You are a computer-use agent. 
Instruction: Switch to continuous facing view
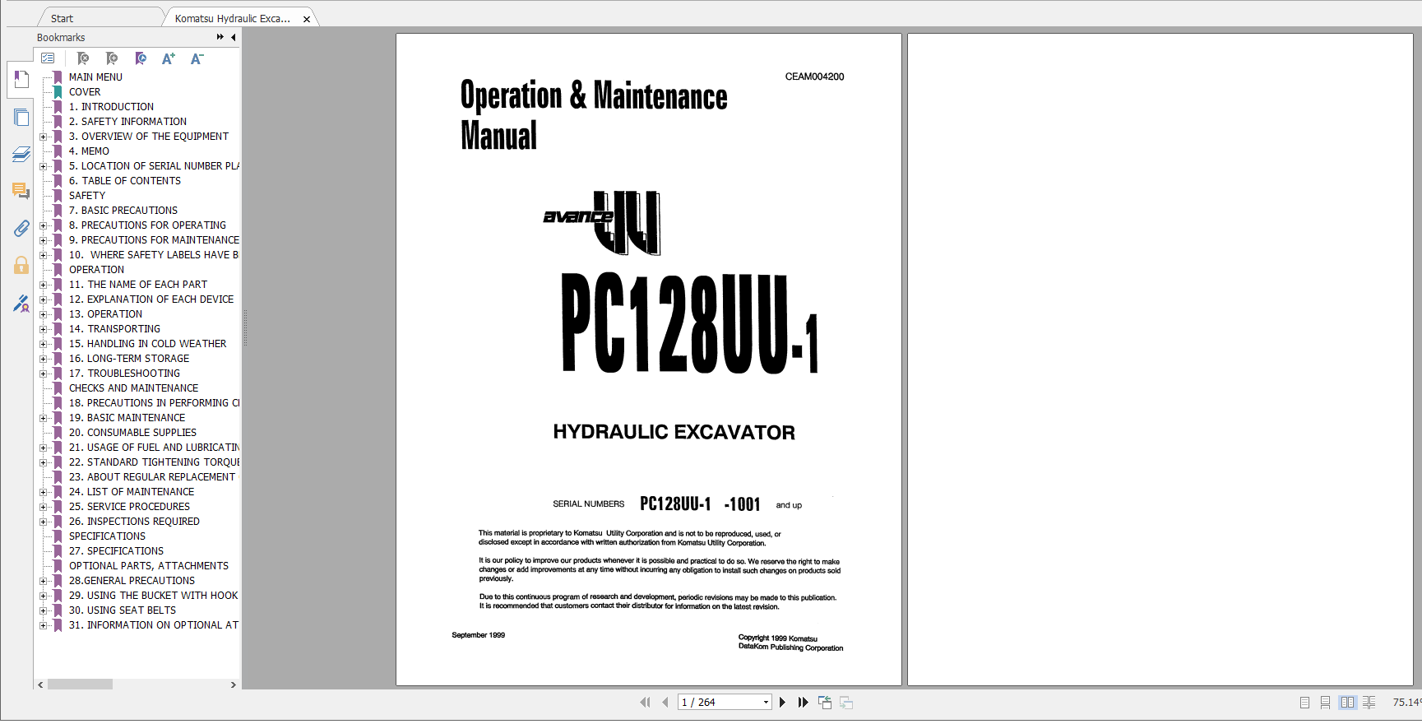(1369, 703)
